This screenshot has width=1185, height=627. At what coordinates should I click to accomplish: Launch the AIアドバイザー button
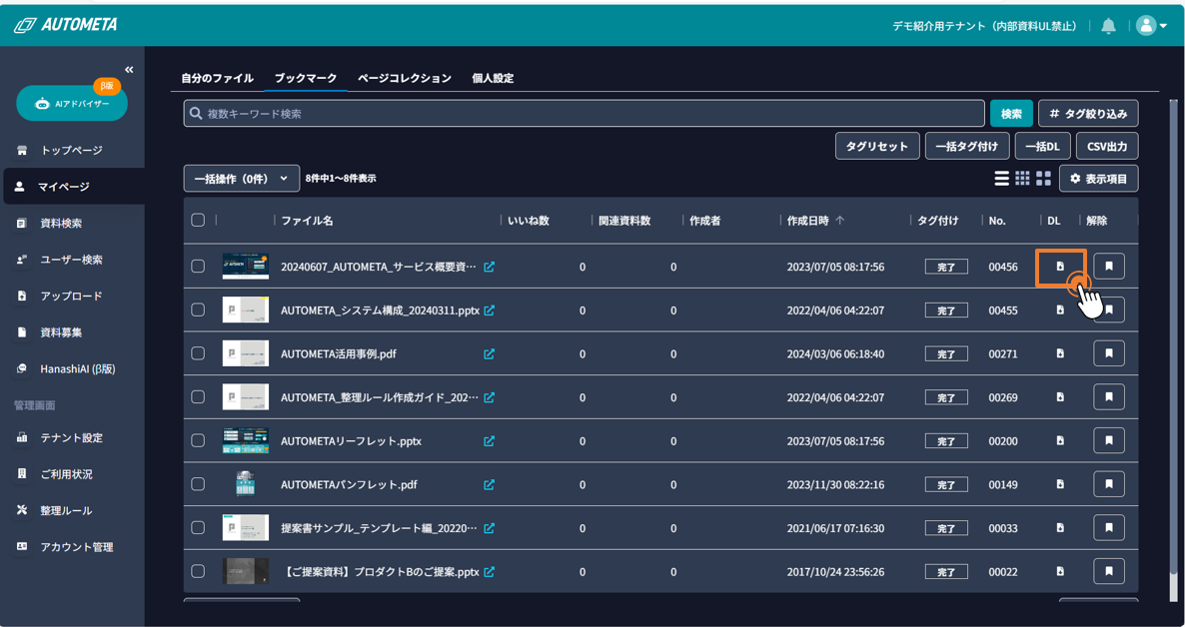click(72, 104)
